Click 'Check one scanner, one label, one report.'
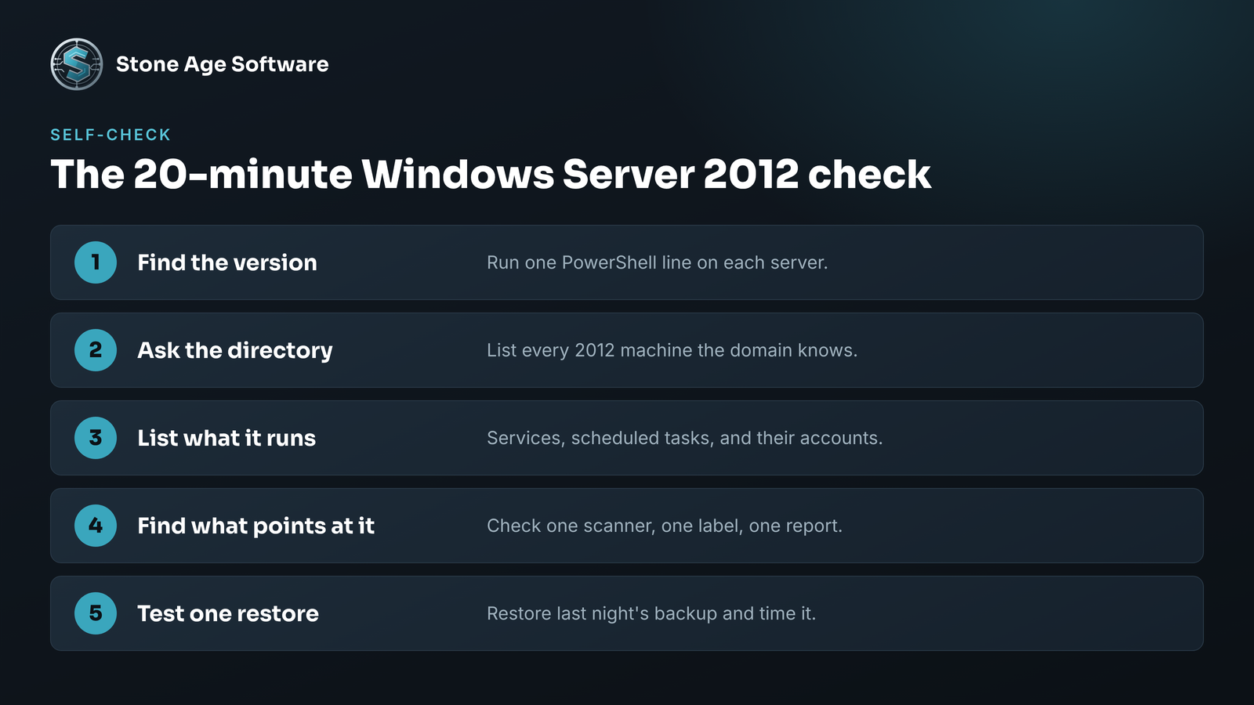The width and height of the screenshot is (1254, 705). click(665, 526)
